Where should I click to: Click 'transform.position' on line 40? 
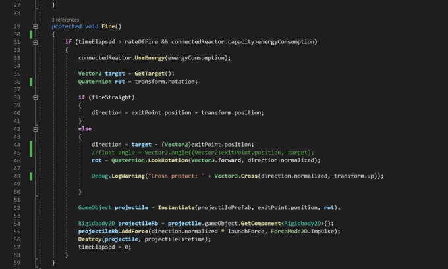click(x=231, y=112)
